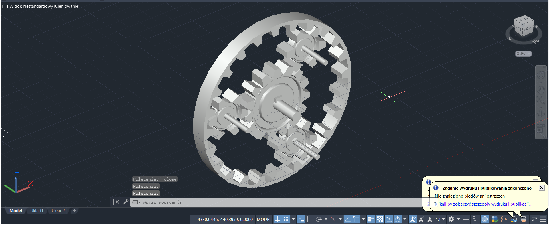Click the annotation scale icon beside 1:1

tap(430, 219)
